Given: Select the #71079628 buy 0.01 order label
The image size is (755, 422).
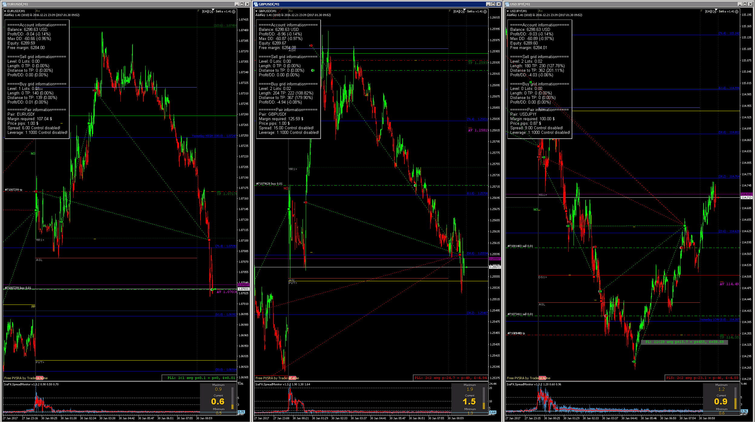Looking at the screenshot, I should click(269, 183).
